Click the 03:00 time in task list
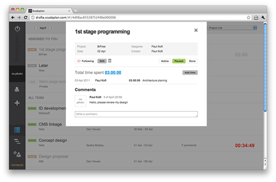Screen dimensions: 276x182 [x=241, y=55]
